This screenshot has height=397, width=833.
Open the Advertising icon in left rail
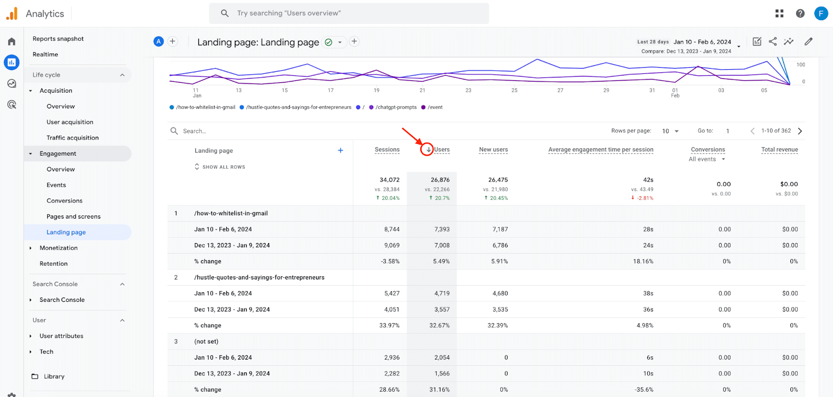11,105
